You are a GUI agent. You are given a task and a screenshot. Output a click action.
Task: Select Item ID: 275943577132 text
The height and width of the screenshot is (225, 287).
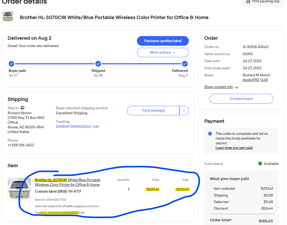tap(51, 200)
